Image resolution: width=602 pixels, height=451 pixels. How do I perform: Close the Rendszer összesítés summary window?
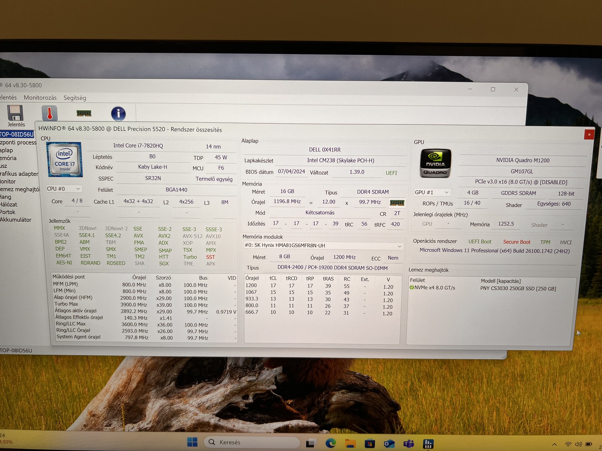[x=589, y=135]
